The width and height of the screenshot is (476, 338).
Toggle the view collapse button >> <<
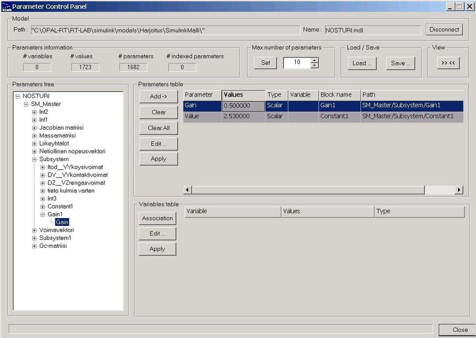click(x=448, y=63)
